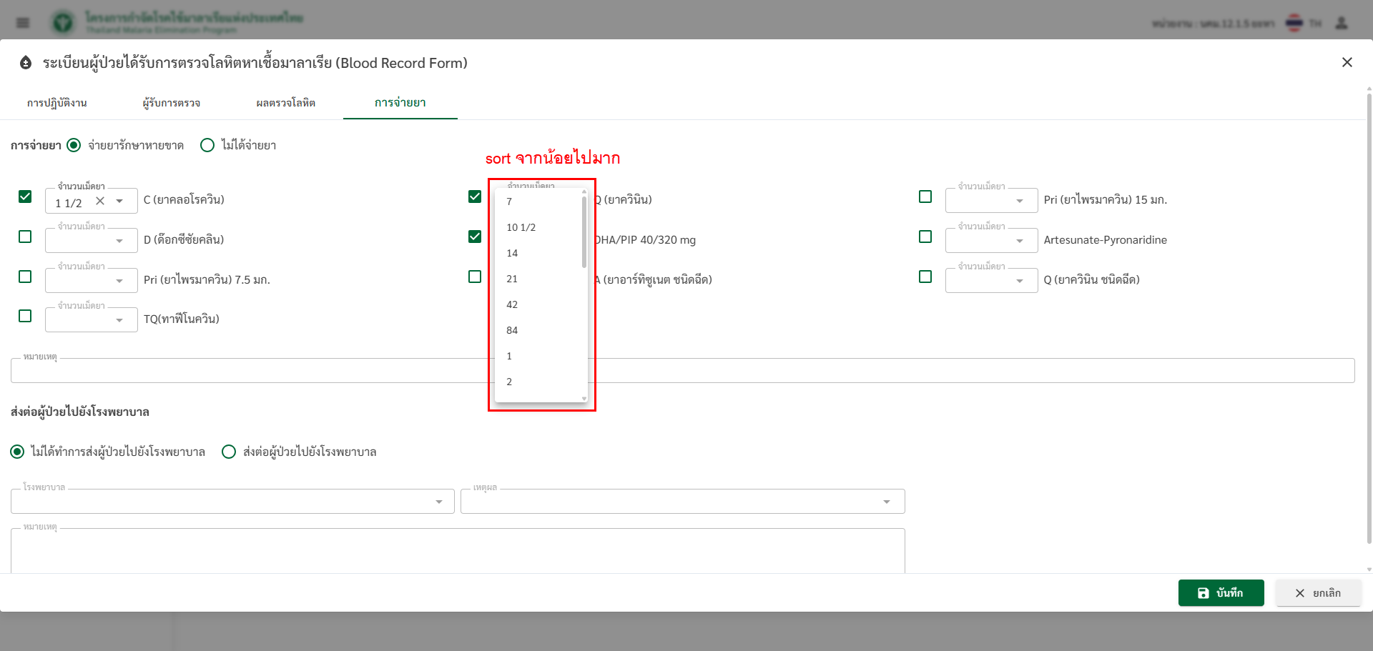Open the hamburger menu icon
Image resolution: width=1373 pixels, height=651 pixels.
click(x=23, y=23)
